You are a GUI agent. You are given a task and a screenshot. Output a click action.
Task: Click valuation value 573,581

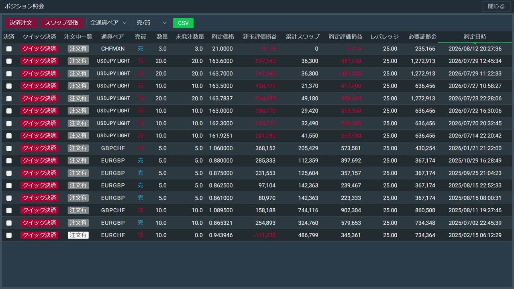[351, 148]
